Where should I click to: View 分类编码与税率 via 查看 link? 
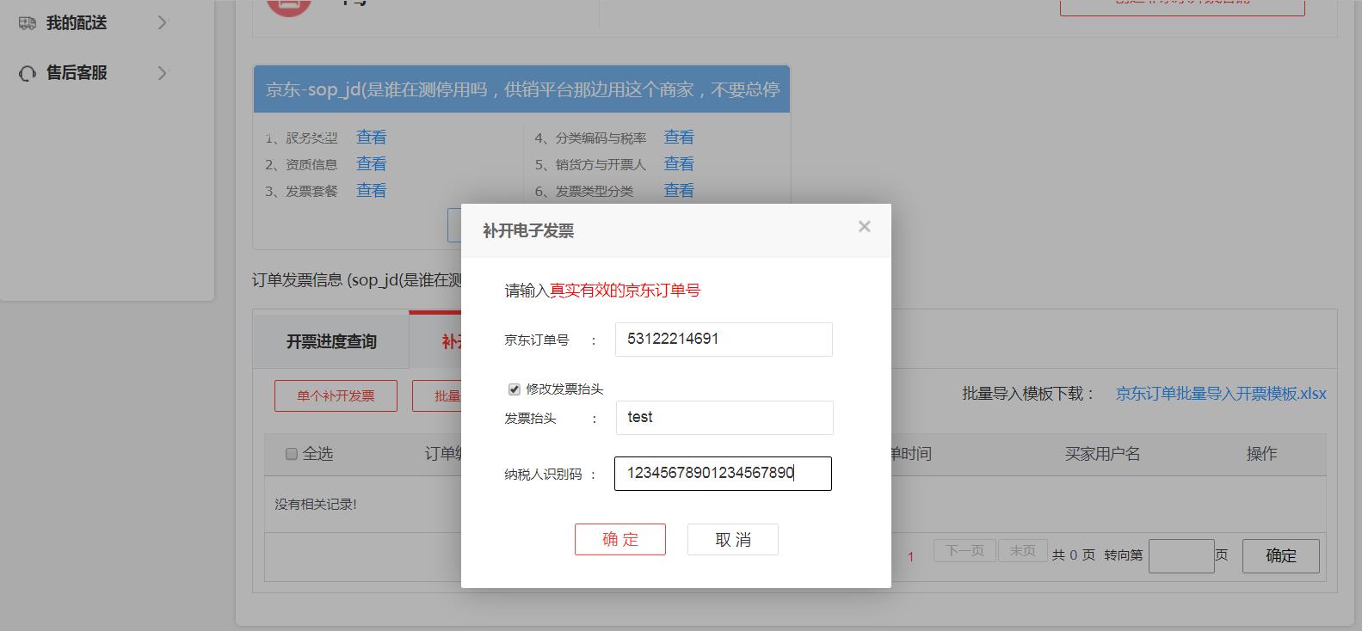pyautogui.click(x=679, y=137)
